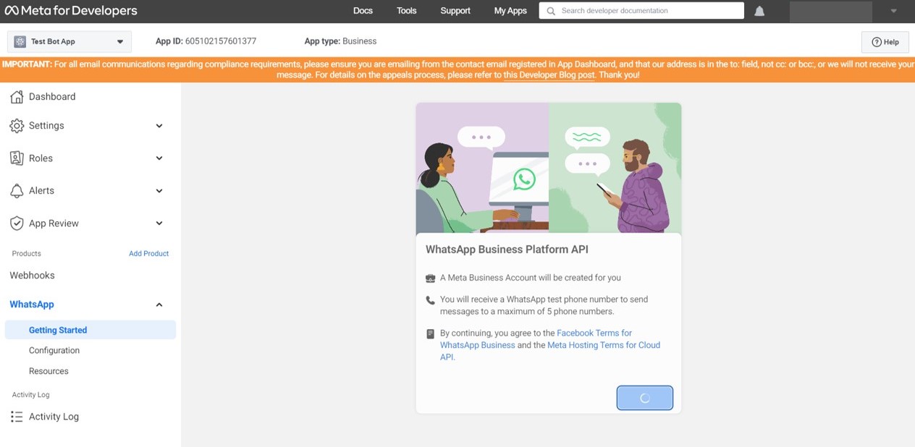Click the Meta for Developers logo
Viewport: 915px width, 447px height.
[71, 11]
